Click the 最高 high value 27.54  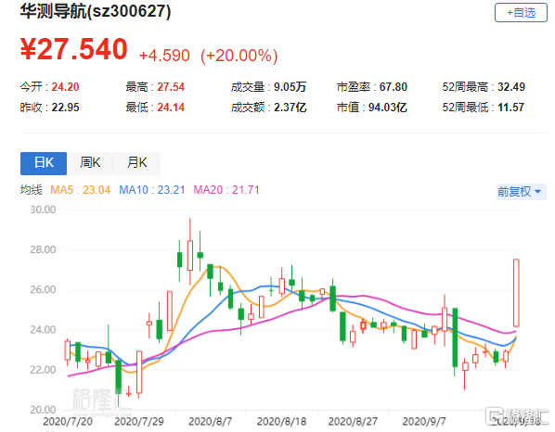pos(171,87)
